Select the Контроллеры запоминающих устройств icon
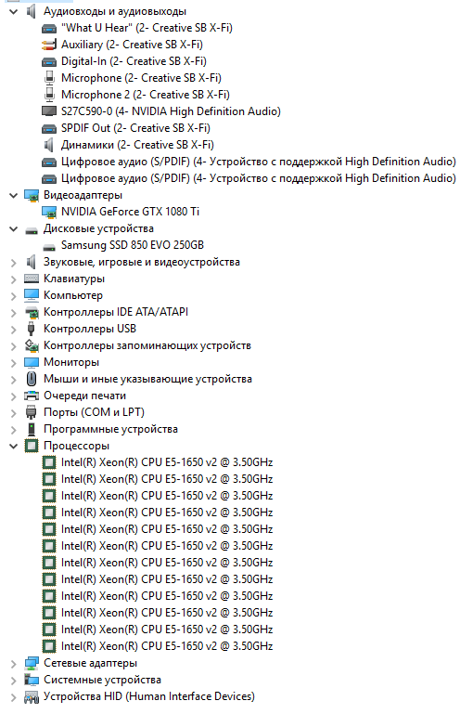Viewport: 460px width, 714px height. 31,345
